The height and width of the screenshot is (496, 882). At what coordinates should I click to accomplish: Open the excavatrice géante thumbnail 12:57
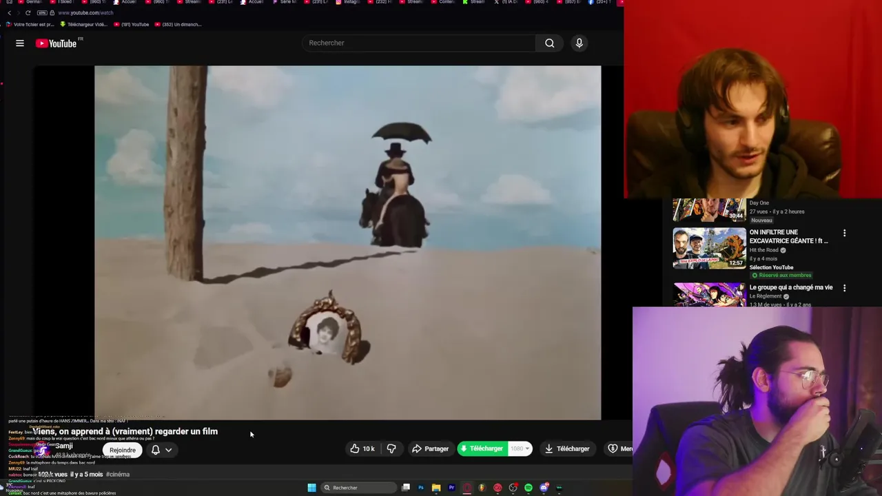pyautogui.click(x=709, y=248)
